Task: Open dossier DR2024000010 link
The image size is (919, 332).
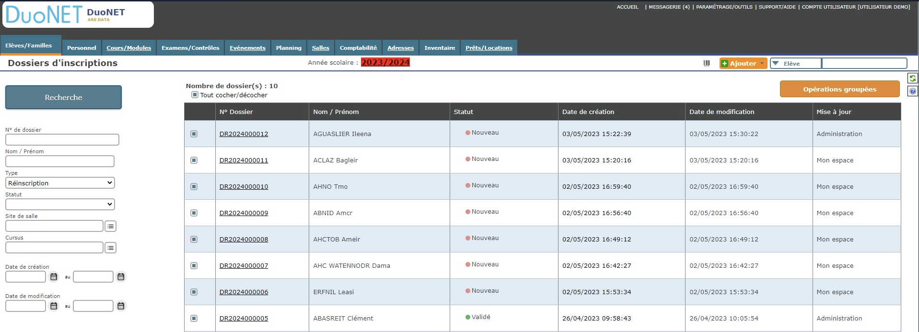Action: [244, 186]
